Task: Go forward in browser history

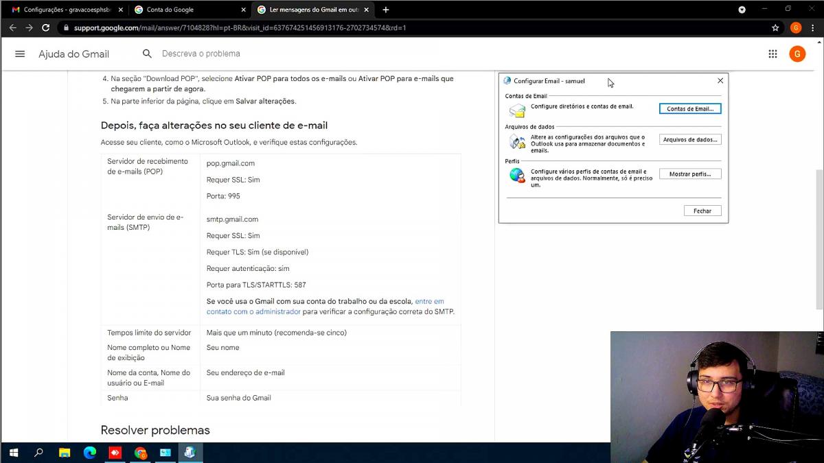Action: point(29,27)
